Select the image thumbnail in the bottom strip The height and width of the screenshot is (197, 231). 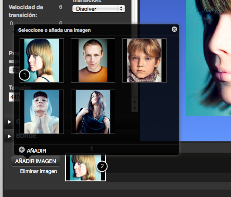pyautogui.click(x=86, y=167)
